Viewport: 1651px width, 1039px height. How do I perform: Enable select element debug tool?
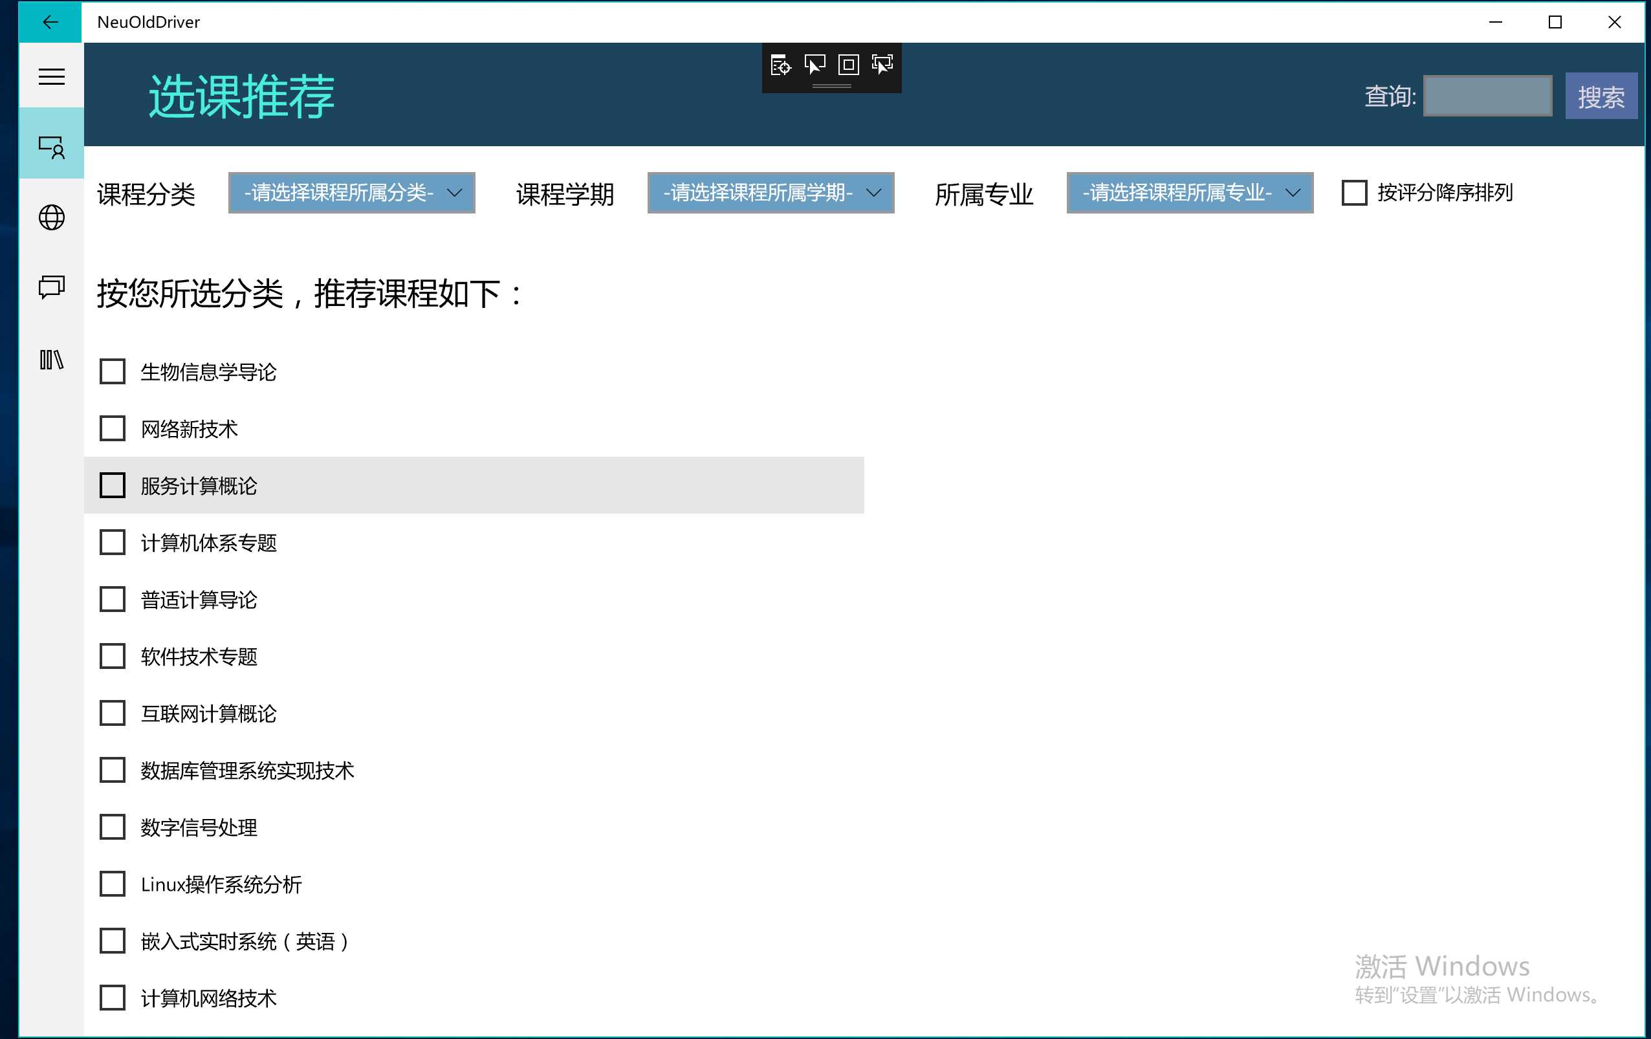[815, 65]
